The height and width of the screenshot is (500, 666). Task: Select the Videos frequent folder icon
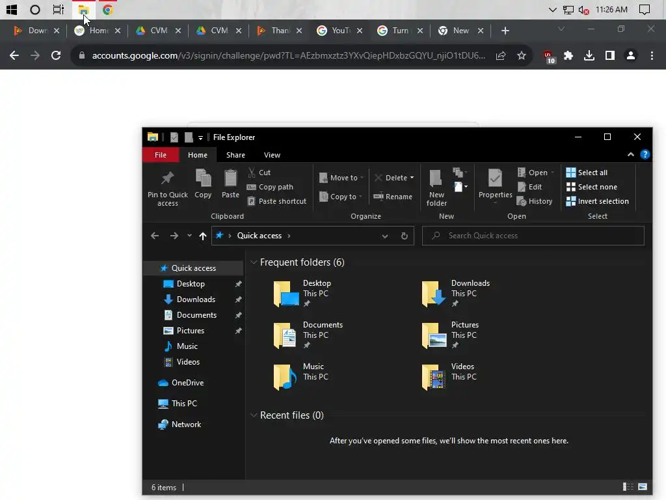[434, 377]
